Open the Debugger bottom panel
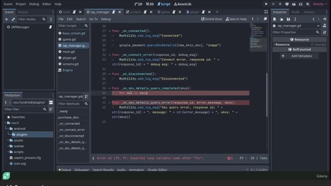 click(82, 170)
